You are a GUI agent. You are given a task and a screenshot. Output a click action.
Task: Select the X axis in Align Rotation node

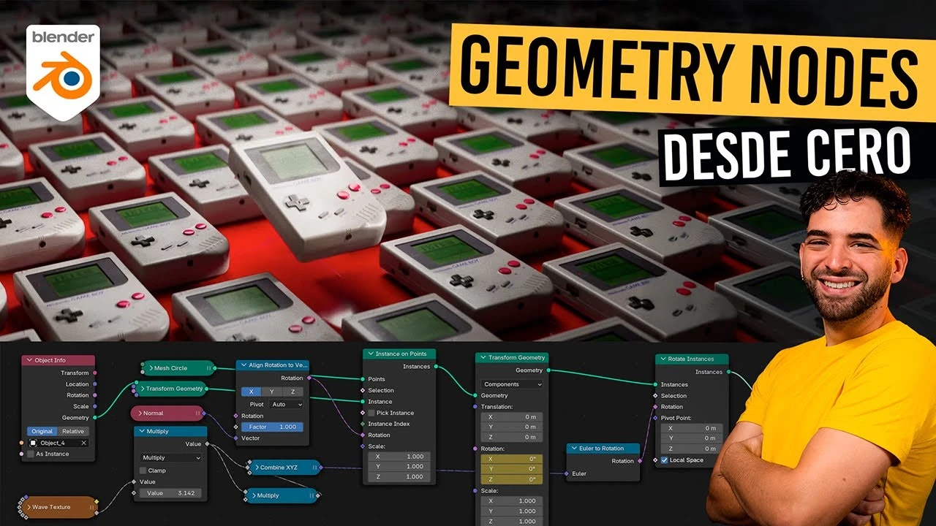click(252, 392)
